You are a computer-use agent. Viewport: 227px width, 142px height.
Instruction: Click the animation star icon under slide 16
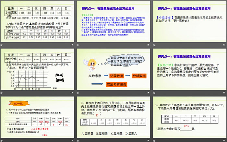click(2, 141)
